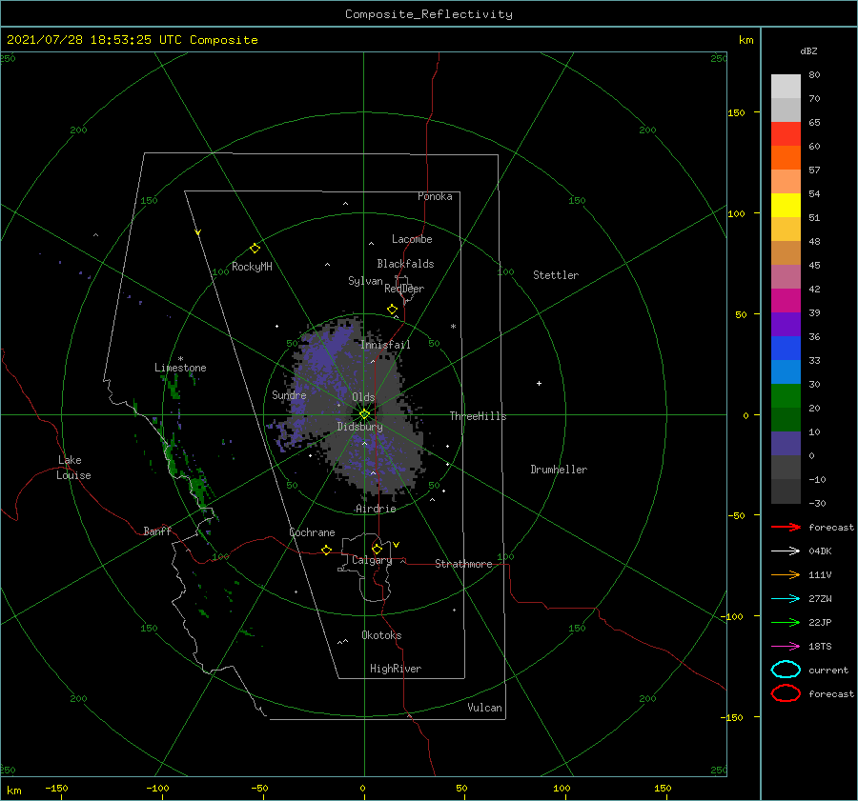Click the Strathmore town label
The height and width of the screenshot is (801, 858).
click(x=463, y=564)
